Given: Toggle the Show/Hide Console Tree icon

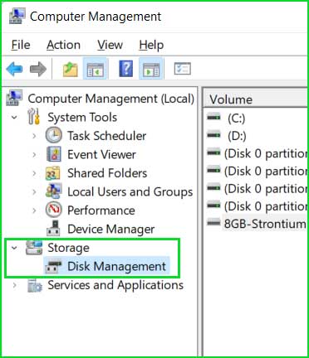Looking at the screenshot, I should [x=95, y=69].
